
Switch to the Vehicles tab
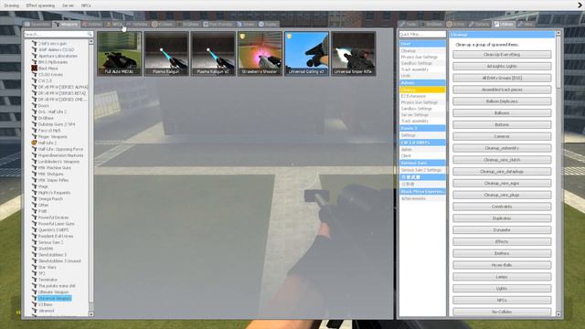coord(138,25)
